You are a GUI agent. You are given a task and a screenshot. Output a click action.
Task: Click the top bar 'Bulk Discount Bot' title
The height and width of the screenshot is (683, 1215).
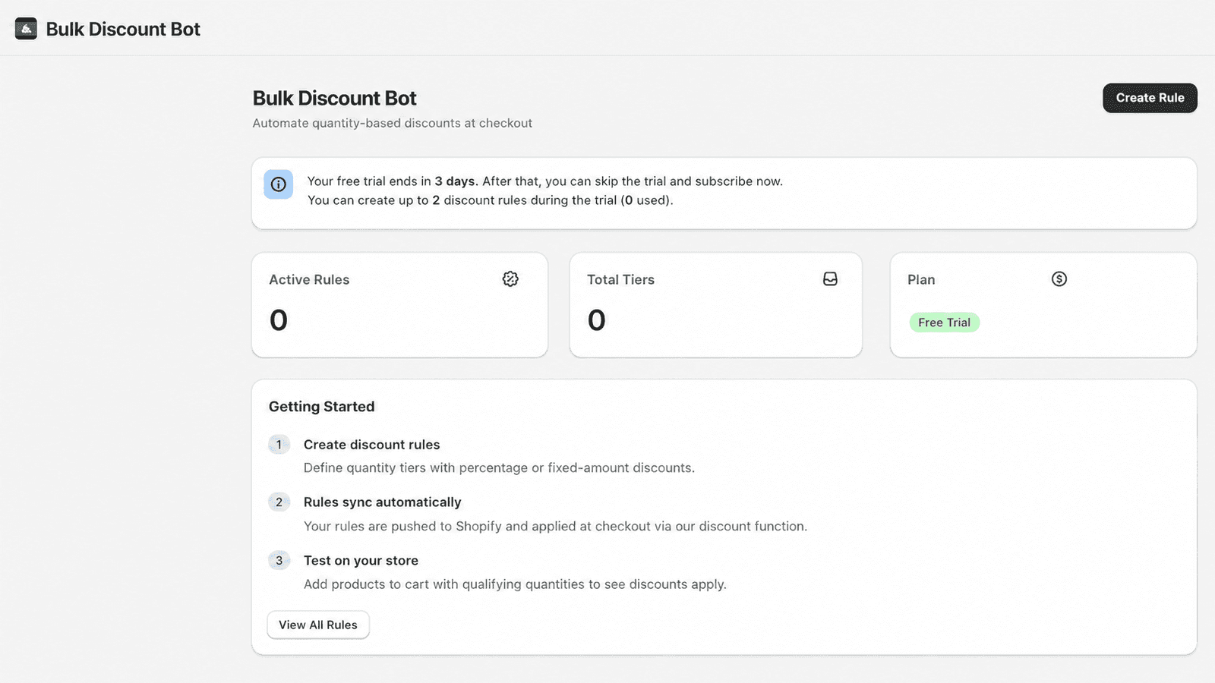point(123,29)
